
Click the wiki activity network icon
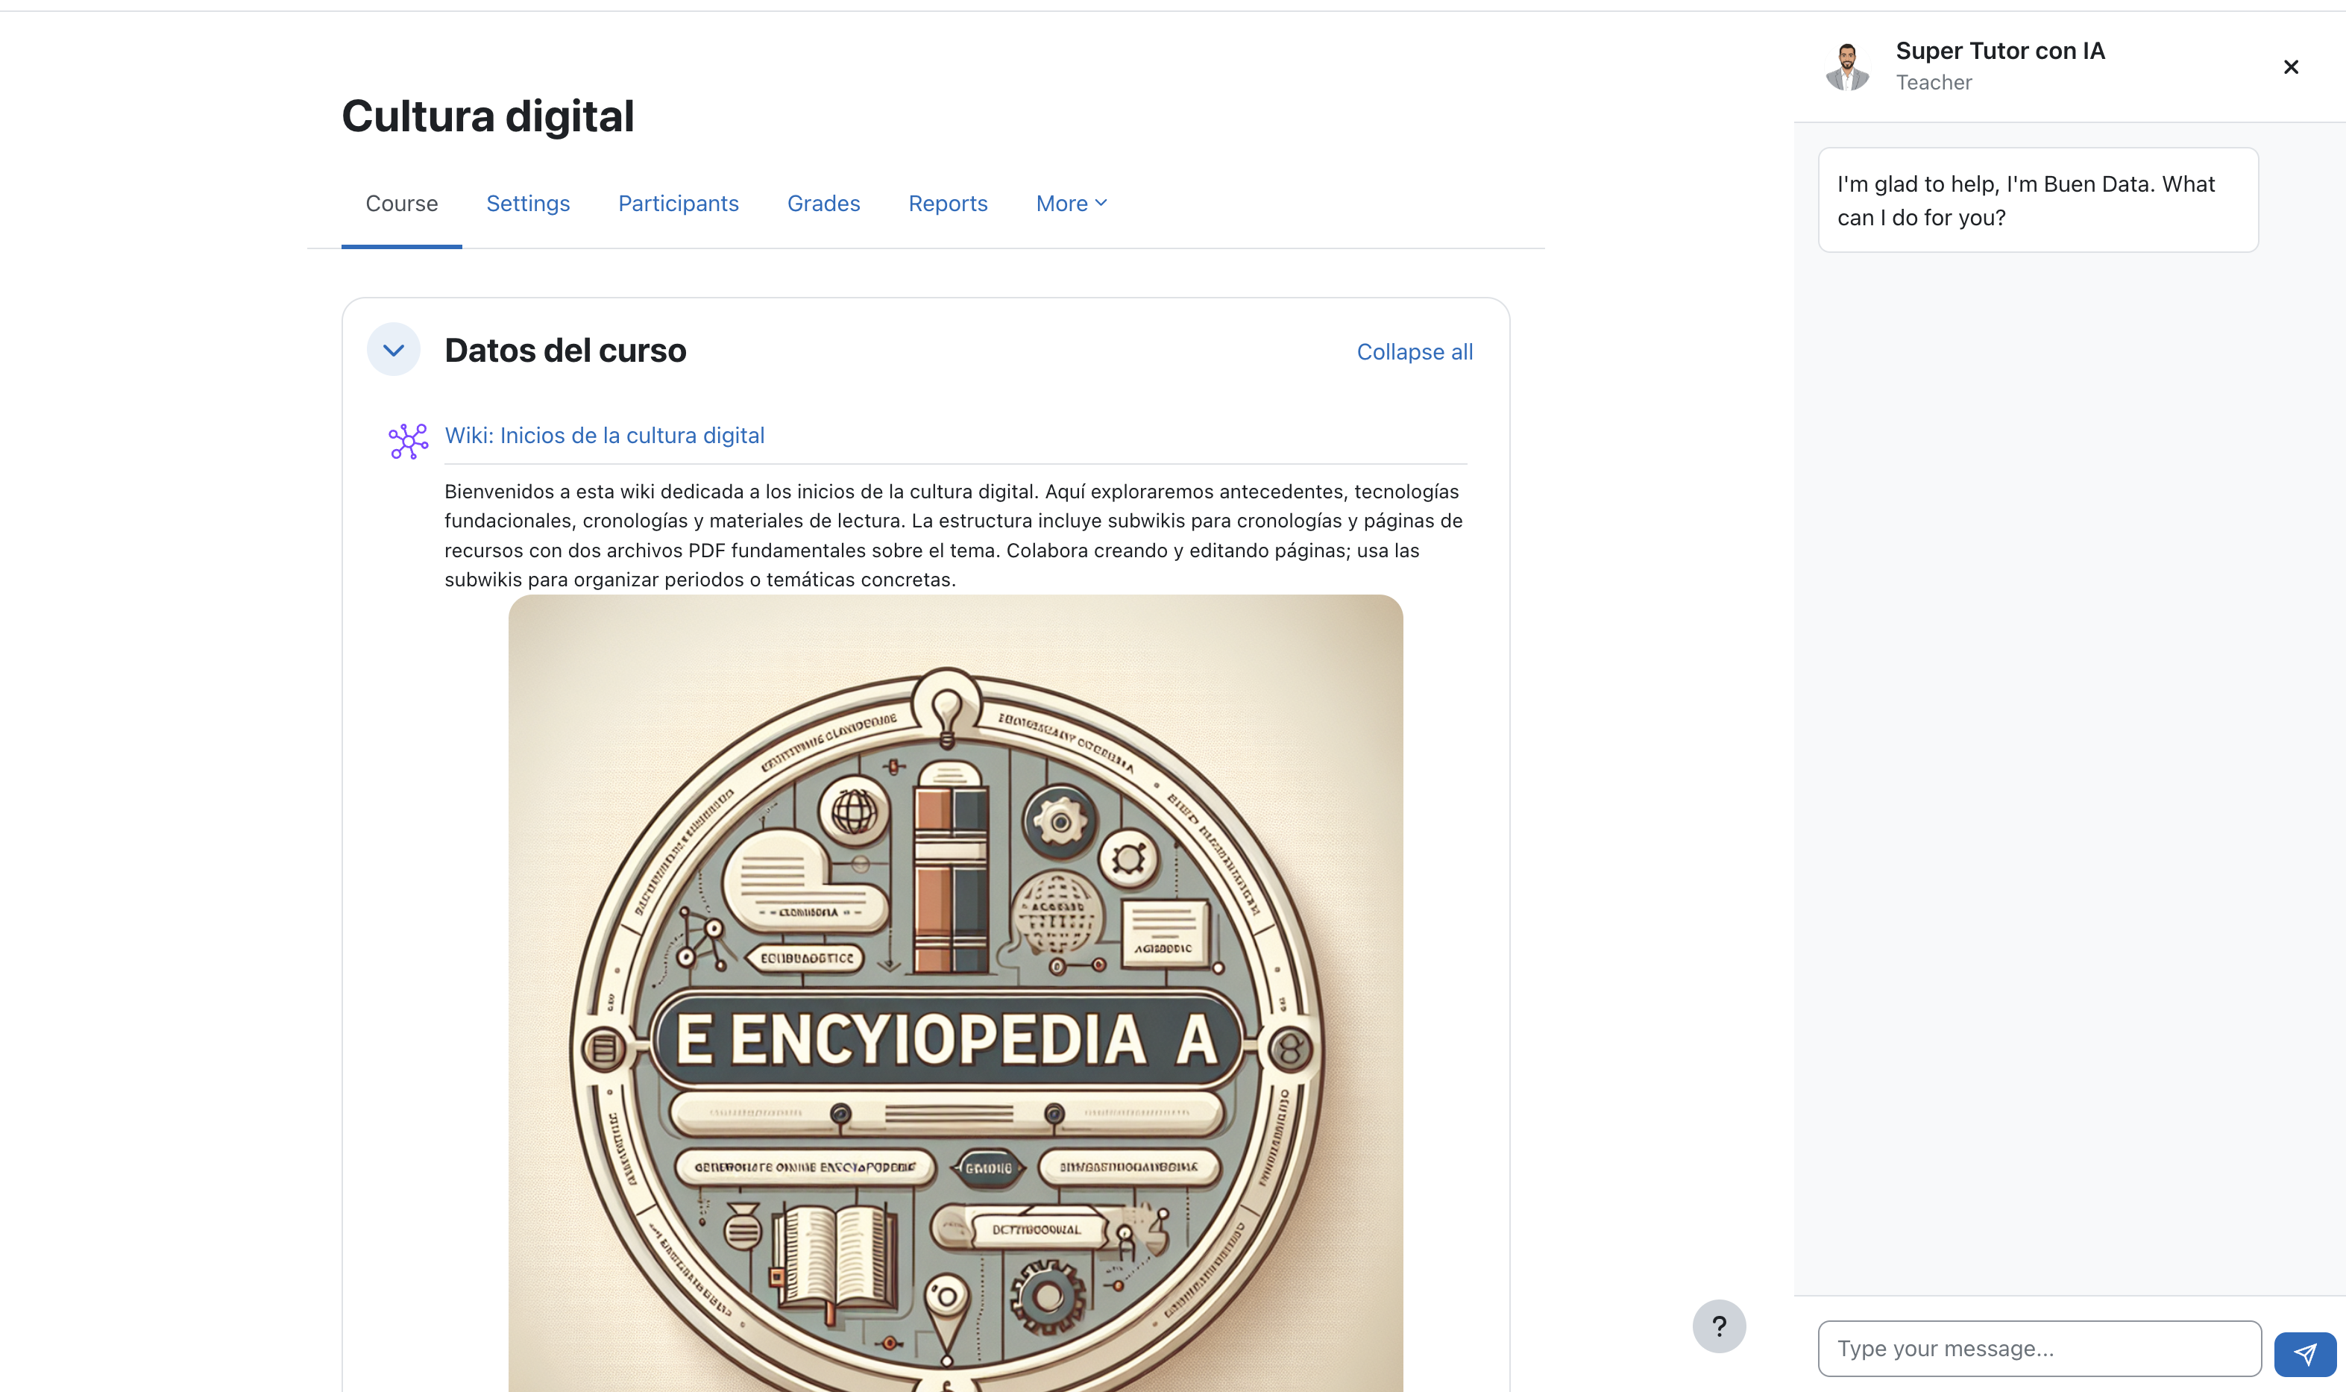[408, 440]
